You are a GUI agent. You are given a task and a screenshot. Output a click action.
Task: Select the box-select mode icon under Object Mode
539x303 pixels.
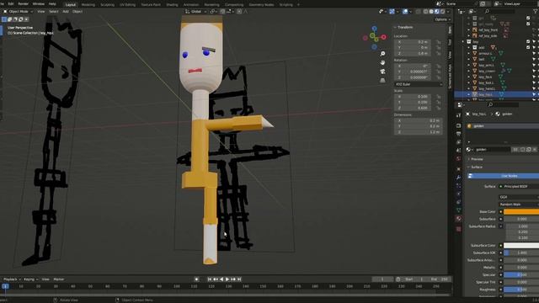[x=4, y=19]
